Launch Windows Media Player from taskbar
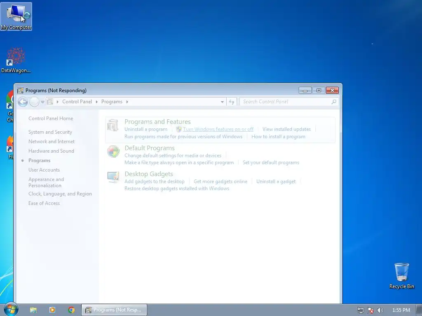 (52, 310)
